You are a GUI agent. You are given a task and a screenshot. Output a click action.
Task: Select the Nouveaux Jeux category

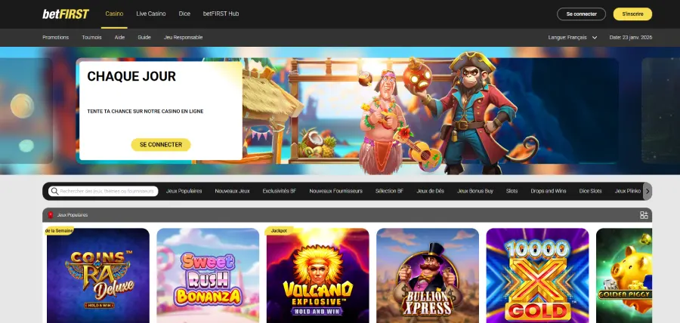(232, 191)
